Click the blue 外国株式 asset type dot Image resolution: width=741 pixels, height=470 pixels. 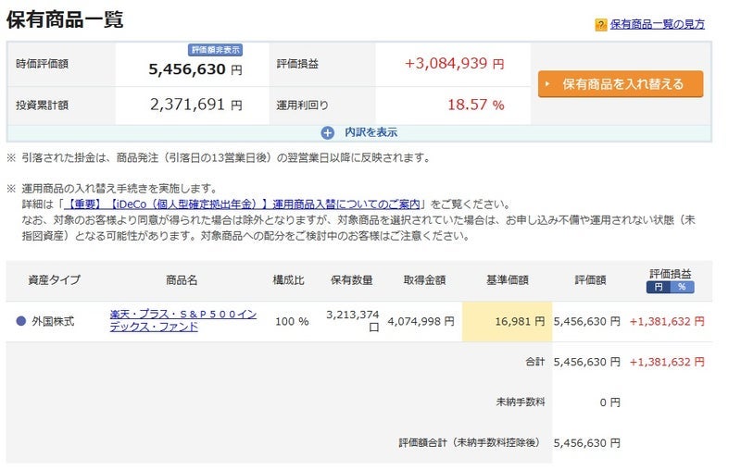[21, 321]
